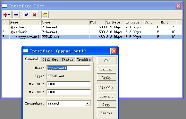
Task: Expand the Interface ether2 dropdown arrow
Action: (88, 104)
